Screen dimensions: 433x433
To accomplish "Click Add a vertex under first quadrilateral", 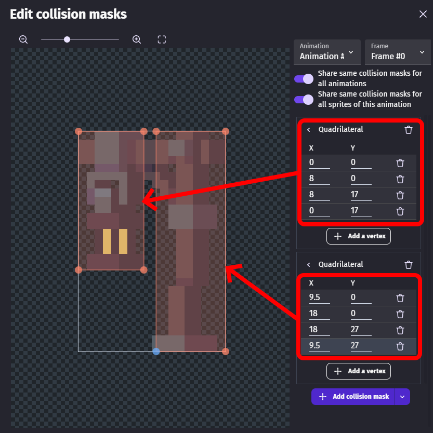I will point(359,236).
